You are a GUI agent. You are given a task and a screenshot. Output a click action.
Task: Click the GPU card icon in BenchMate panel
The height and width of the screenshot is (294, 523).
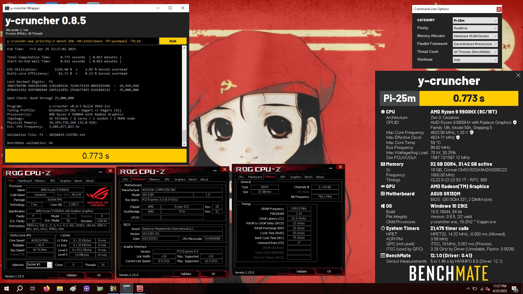point(383,186)
